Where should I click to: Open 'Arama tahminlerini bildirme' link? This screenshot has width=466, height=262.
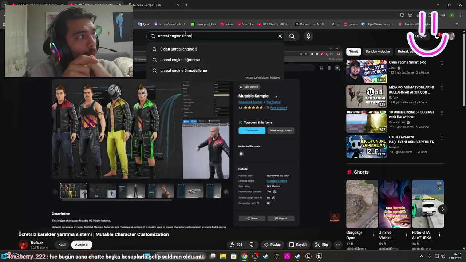coord(262,78)
